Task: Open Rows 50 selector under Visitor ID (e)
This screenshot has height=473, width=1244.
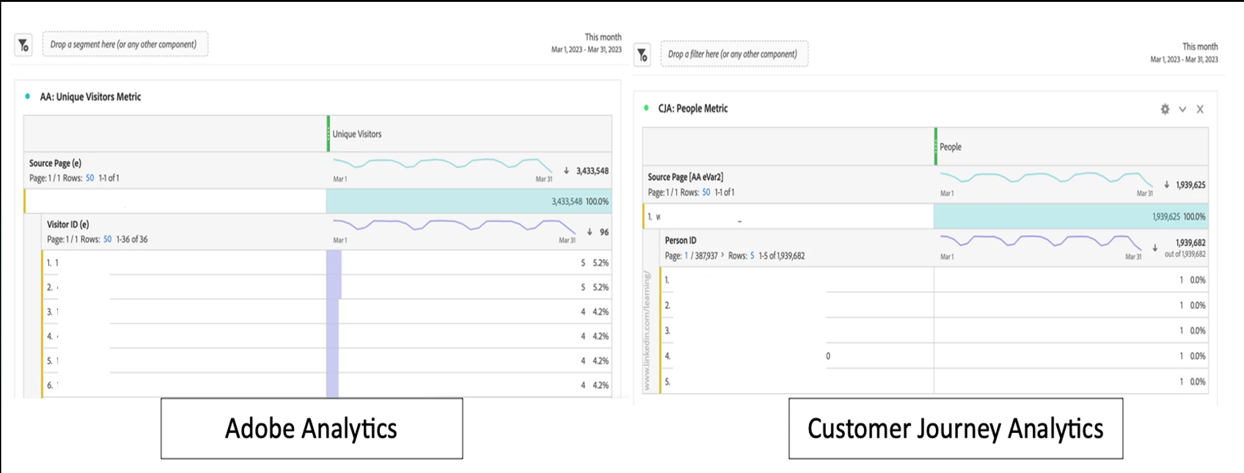Action: pyautogui.click(x=107, y=239)
